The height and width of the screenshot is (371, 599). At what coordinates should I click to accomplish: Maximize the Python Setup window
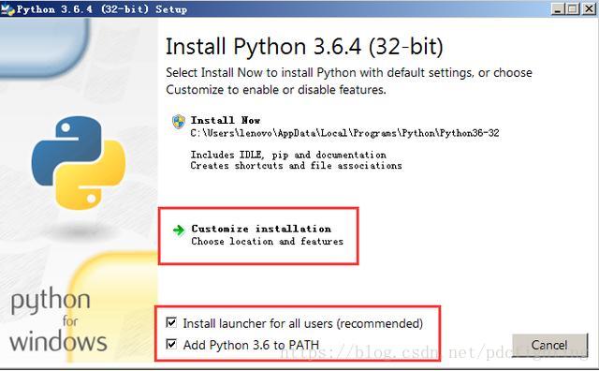573,9
